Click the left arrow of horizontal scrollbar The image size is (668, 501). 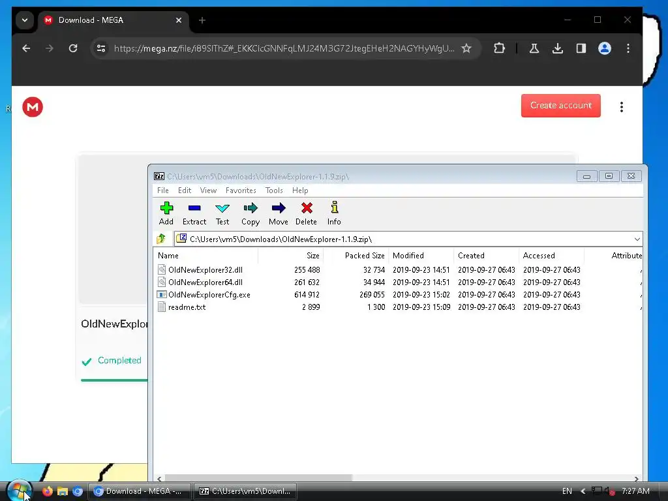click(x=159, y=478)
